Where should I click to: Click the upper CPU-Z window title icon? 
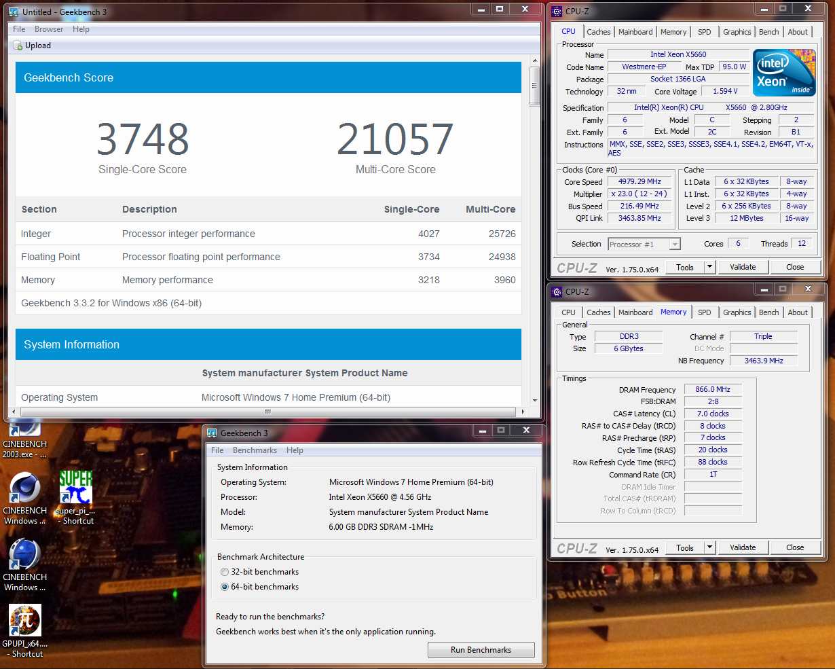(x=557, y=11)
